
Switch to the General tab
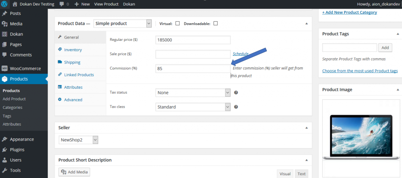pyautogui.click(x=80, y=37)
